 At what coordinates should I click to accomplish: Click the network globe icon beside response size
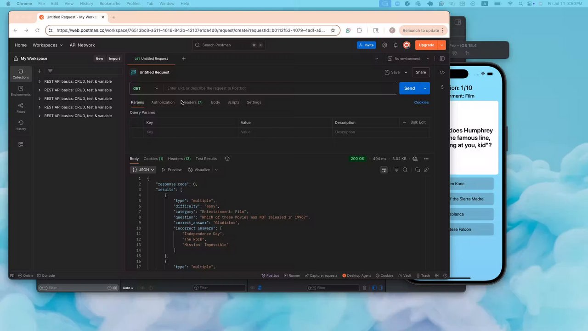415,159
